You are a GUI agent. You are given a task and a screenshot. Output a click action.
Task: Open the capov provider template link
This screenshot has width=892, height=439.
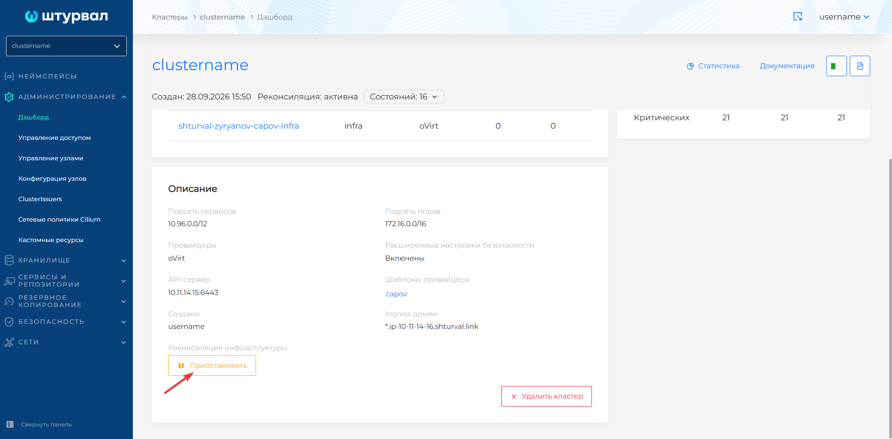click(x=396, y=294)
